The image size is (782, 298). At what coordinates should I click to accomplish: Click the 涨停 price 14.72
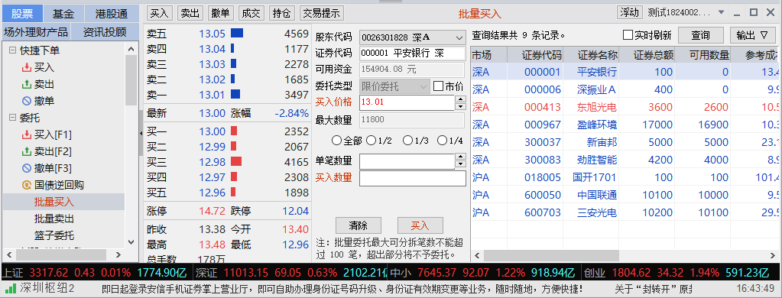(x=213, y=212)
